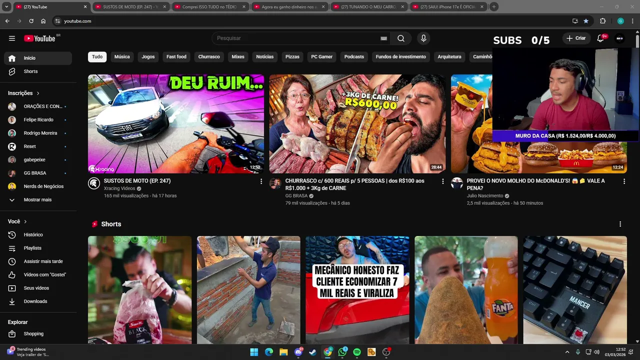Open the Fanta bottle short

[466, 290]
